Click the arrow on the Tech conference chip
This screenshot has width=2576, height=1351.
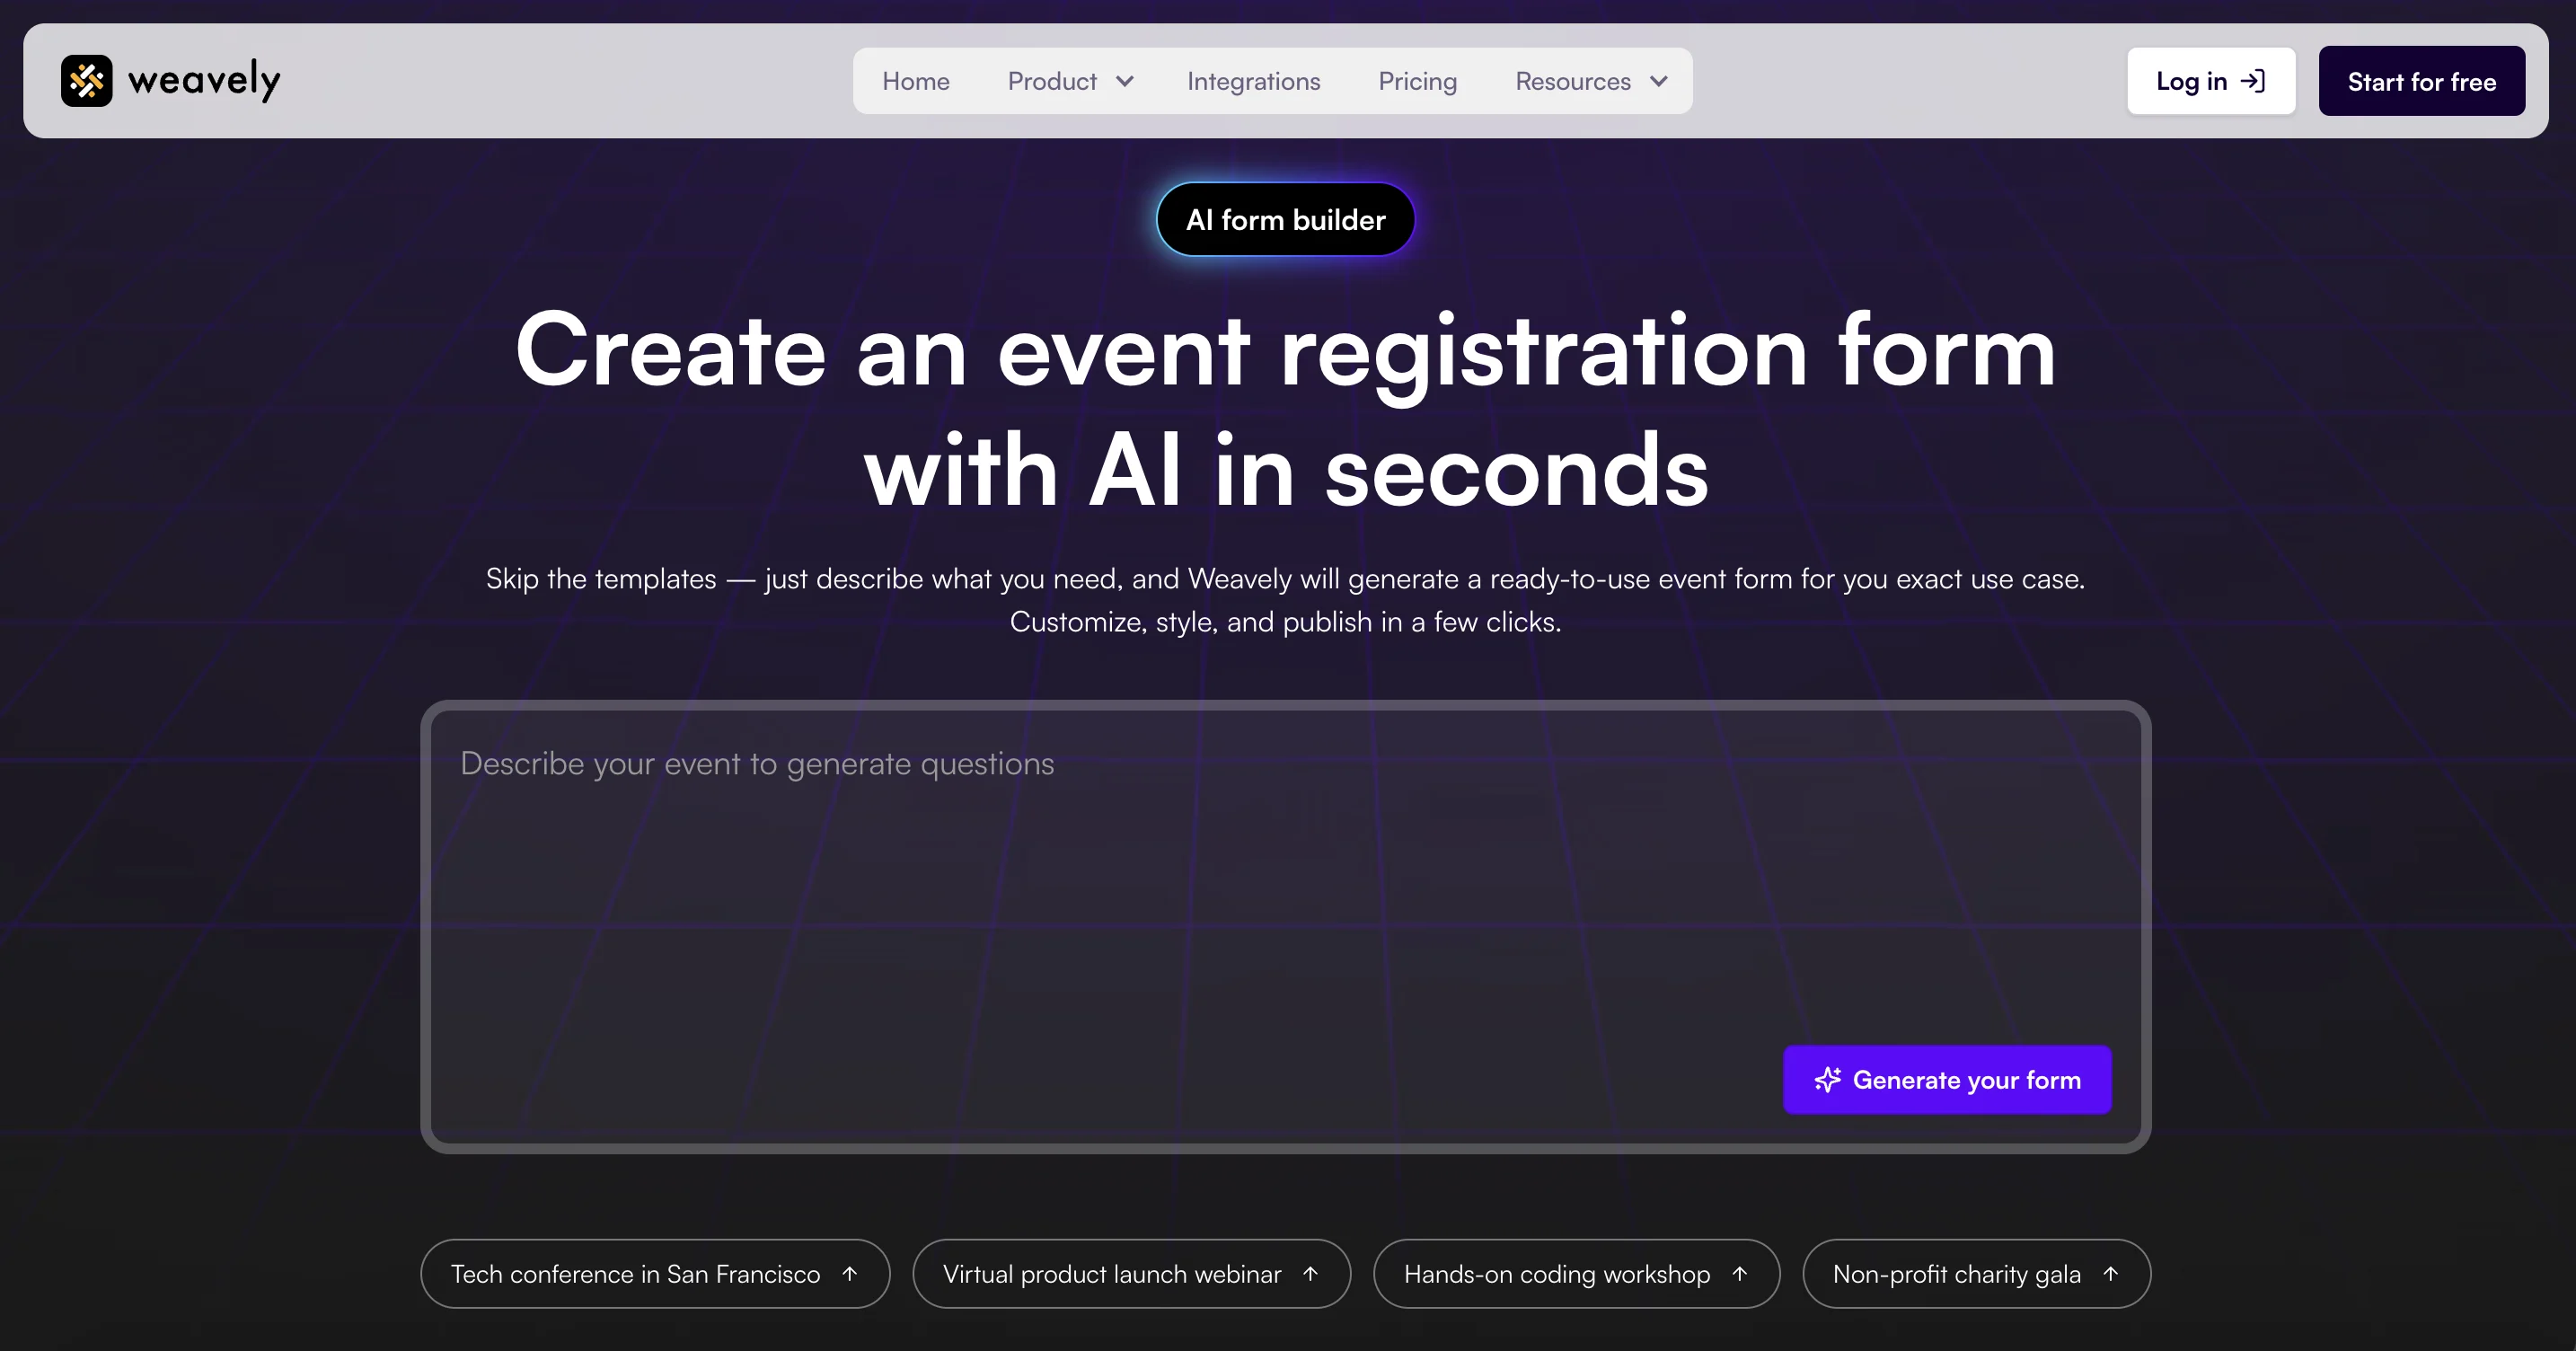coord(851,1273)
